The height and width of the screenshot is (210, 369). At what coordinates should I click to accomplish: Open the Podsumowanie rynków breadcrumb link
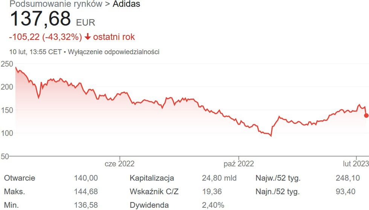coord(56,5)
